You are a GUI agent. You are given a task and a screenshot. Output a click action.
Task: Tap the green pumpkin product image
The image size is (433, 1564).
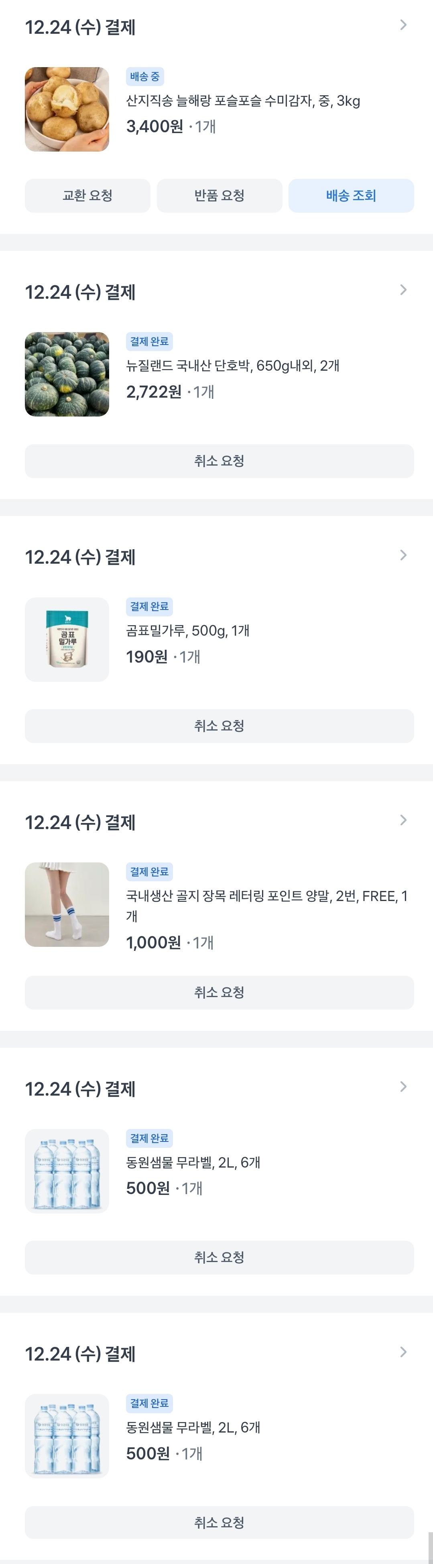[x=67, y=374]
